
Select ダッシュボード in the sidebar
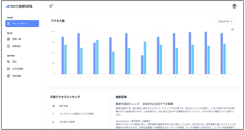[x=22, y=24]
